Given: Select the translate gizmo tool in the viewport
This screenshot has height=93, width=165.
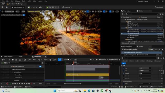Looking at the screenshot, I should click(x=85, y=11).
